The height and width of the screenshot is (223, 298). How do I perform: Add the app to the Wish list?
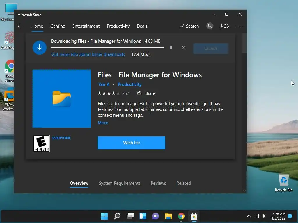tap(132, 143)
